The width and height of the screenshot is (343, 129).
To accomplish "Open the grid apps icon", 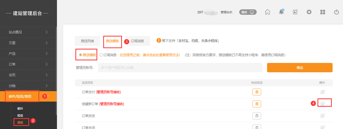I will point(323,12).
